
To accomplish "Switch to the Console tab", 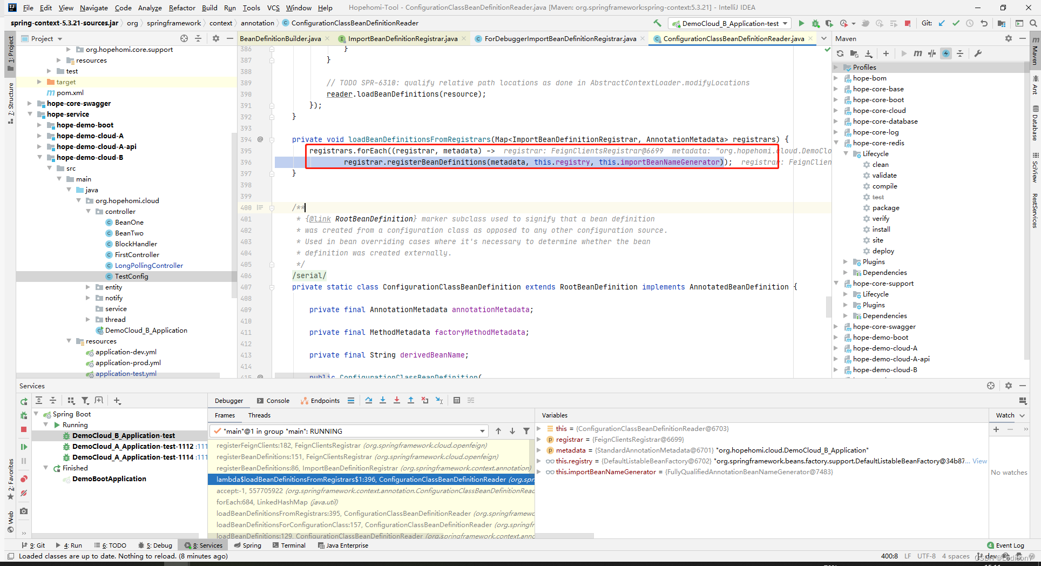I will (x=273, y=400).
